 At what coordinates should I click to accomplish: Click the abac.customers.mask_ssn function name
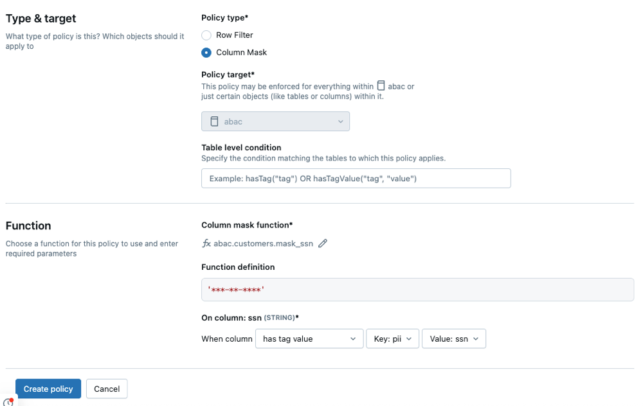point(264,243)
